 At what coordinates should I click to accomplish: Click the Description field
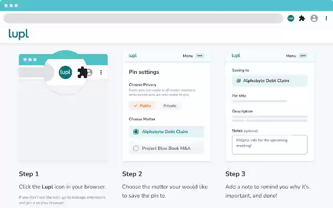[270, 119]
